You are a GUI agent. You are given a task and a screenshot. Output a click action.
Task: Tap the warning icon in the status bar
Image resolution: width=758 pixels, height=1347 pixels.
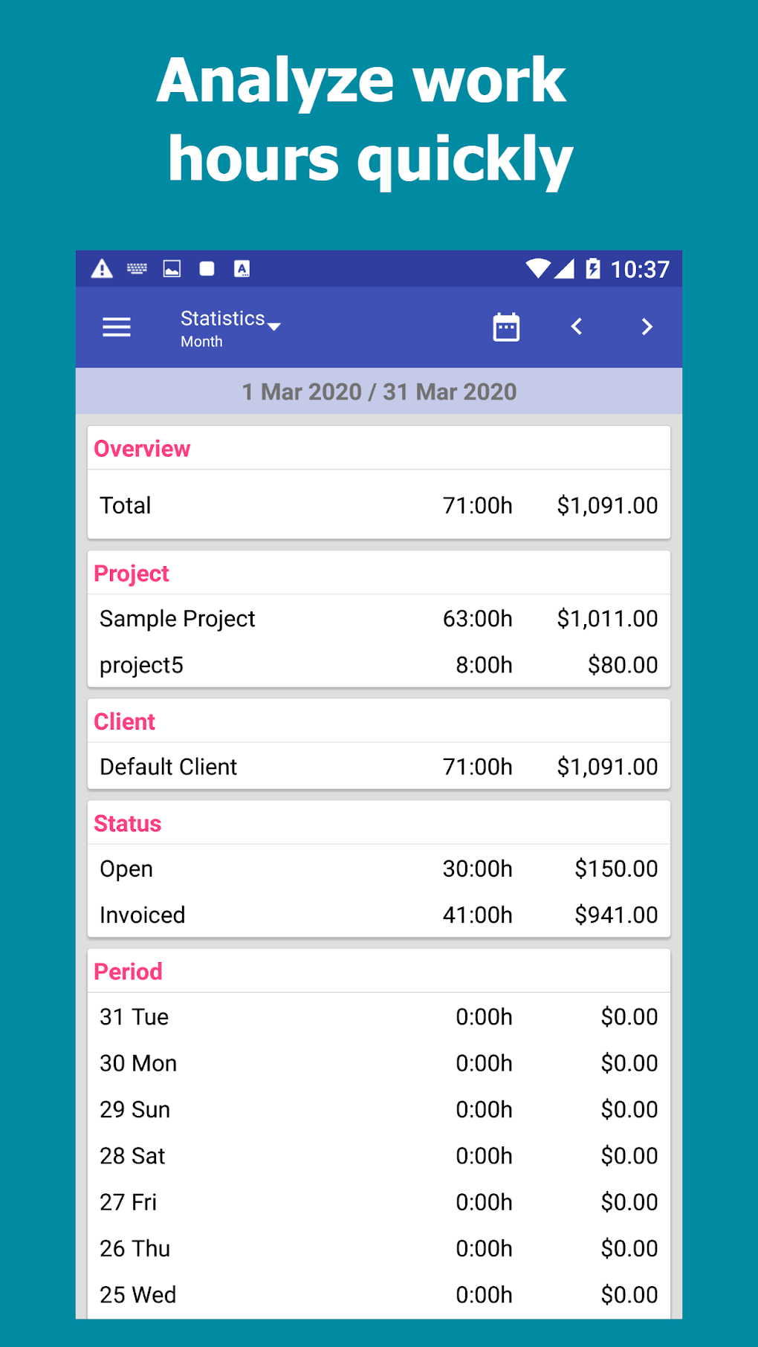point(103,269)
